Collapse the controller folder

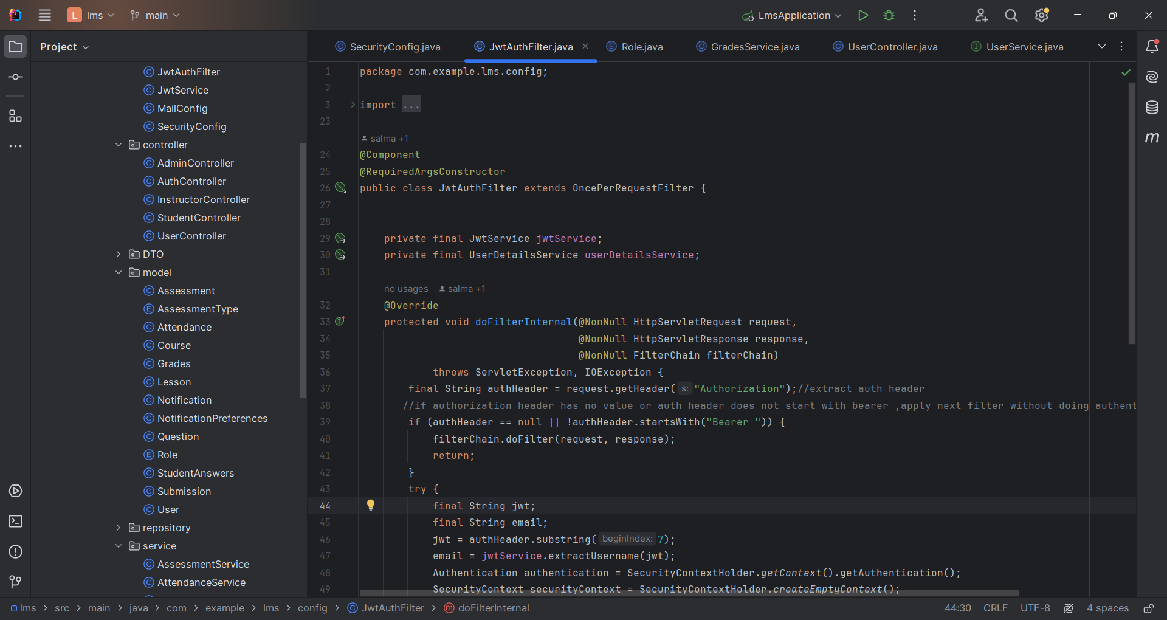click(119, 145)
